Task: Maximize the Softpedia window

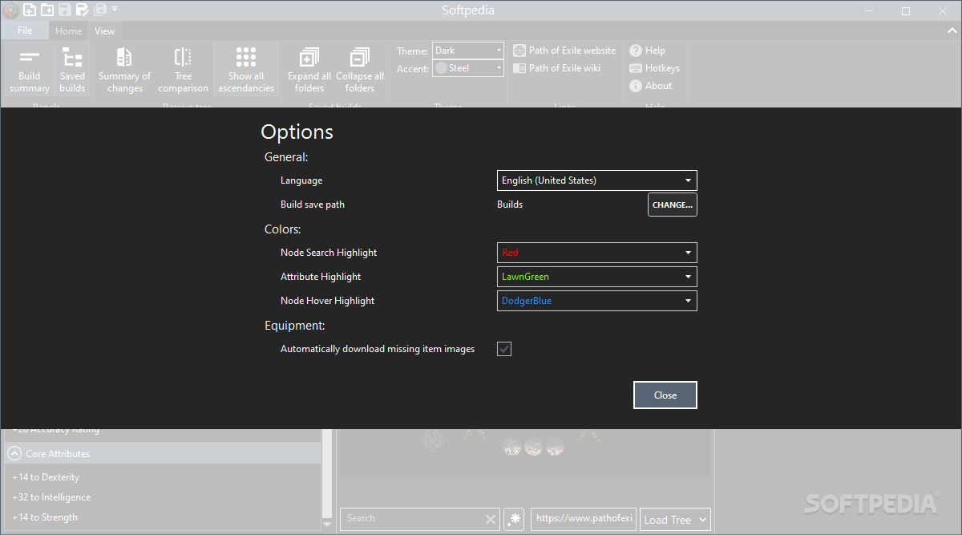Action: [x=905, y=10]
